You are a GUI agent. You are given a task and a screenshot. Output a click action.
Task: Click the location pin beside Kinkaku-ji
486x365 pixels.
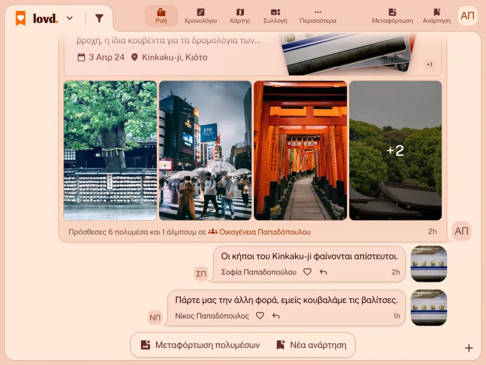134,57
